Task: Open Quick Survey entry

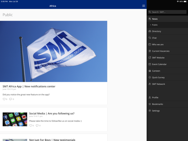Action: [167, 77]
